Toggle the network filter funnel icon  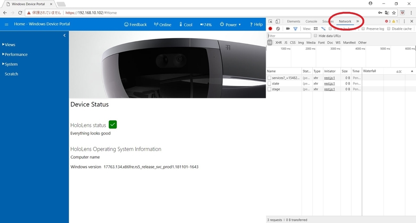pos(295,29)
